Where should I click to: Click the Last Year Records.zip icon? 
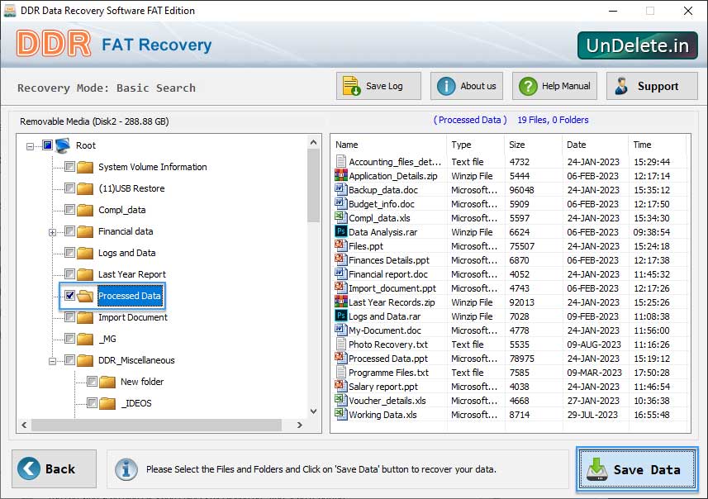point(341,302)
